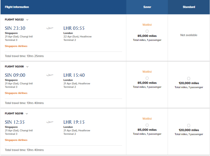Click Singapore Airlines link under flight SQ322

pos(16,46)
